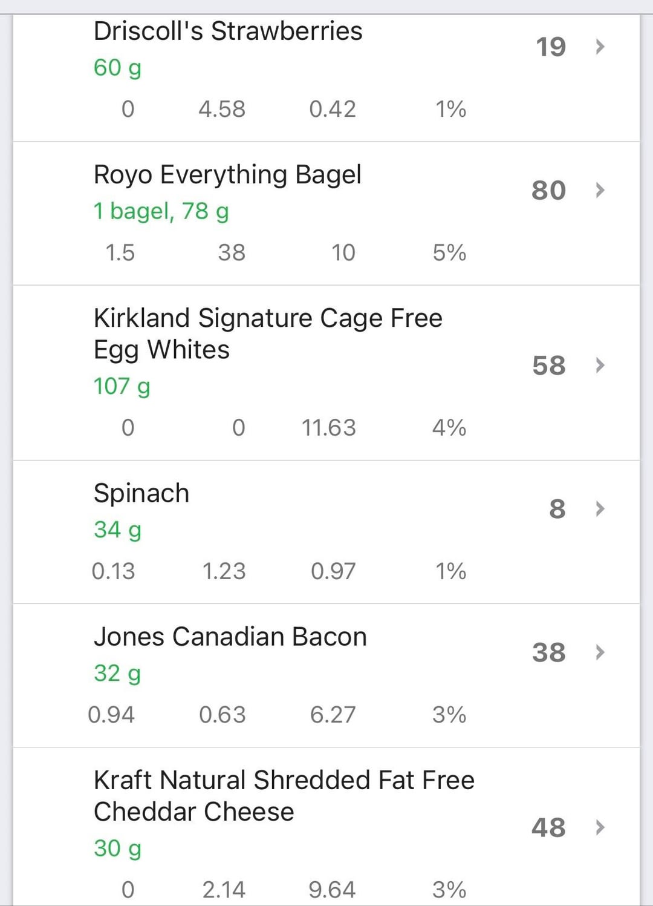Select the Spinach food entry

tap(141, 493)
